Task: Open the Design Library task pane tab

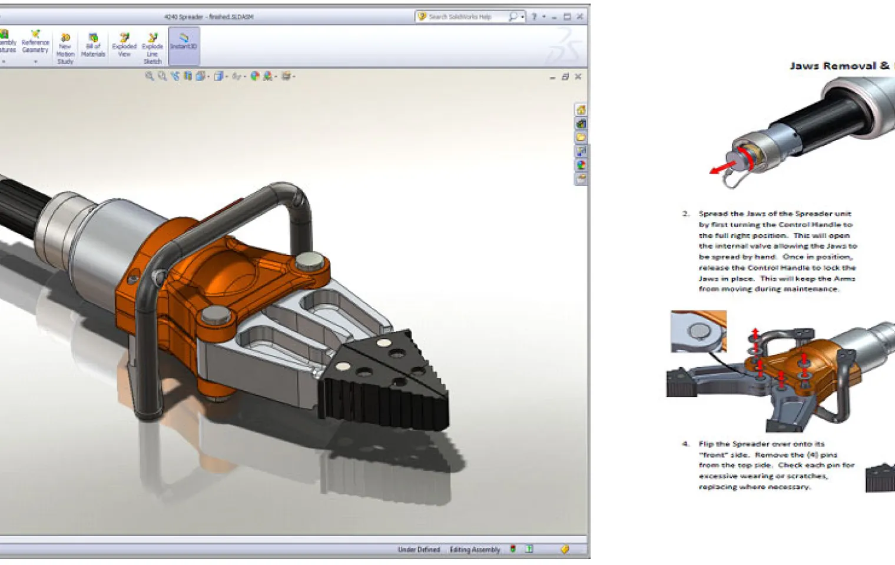Action: pyautogui.click(x=581, y=124)
